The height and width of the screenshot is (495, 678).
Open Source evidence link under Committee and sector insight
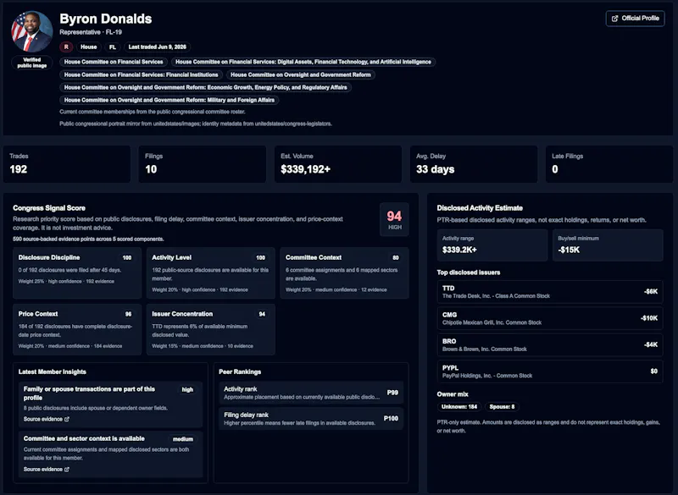(x=47, y=469)
